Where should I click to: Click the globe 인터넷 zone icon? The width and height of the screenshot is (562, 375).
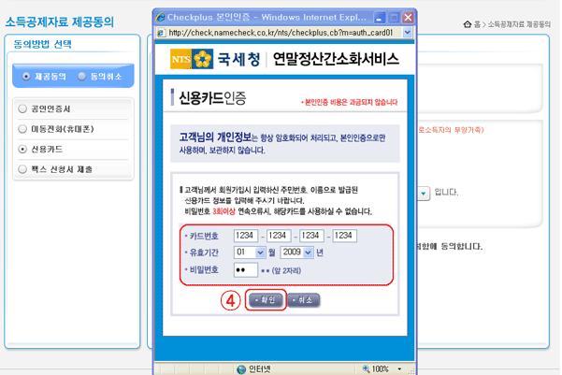tap(241, 368)
